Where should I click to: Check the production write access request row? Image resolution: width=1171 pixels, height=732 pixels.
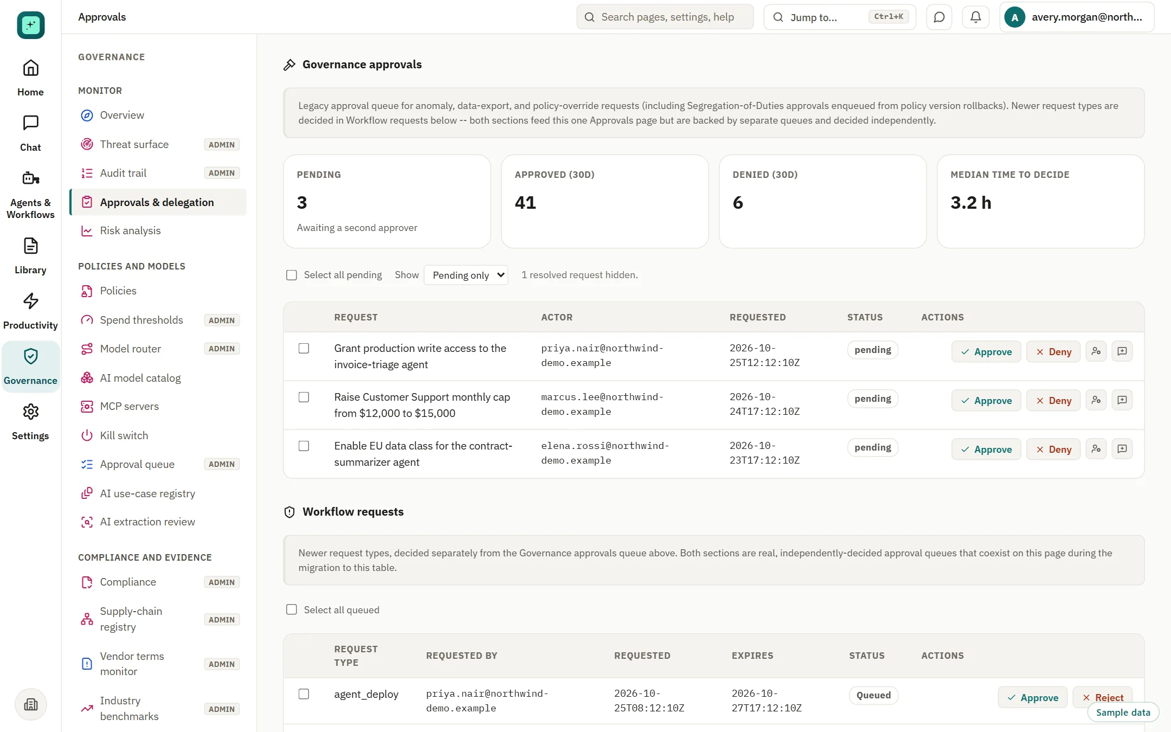pyautogui.click(x=304, y=348)
